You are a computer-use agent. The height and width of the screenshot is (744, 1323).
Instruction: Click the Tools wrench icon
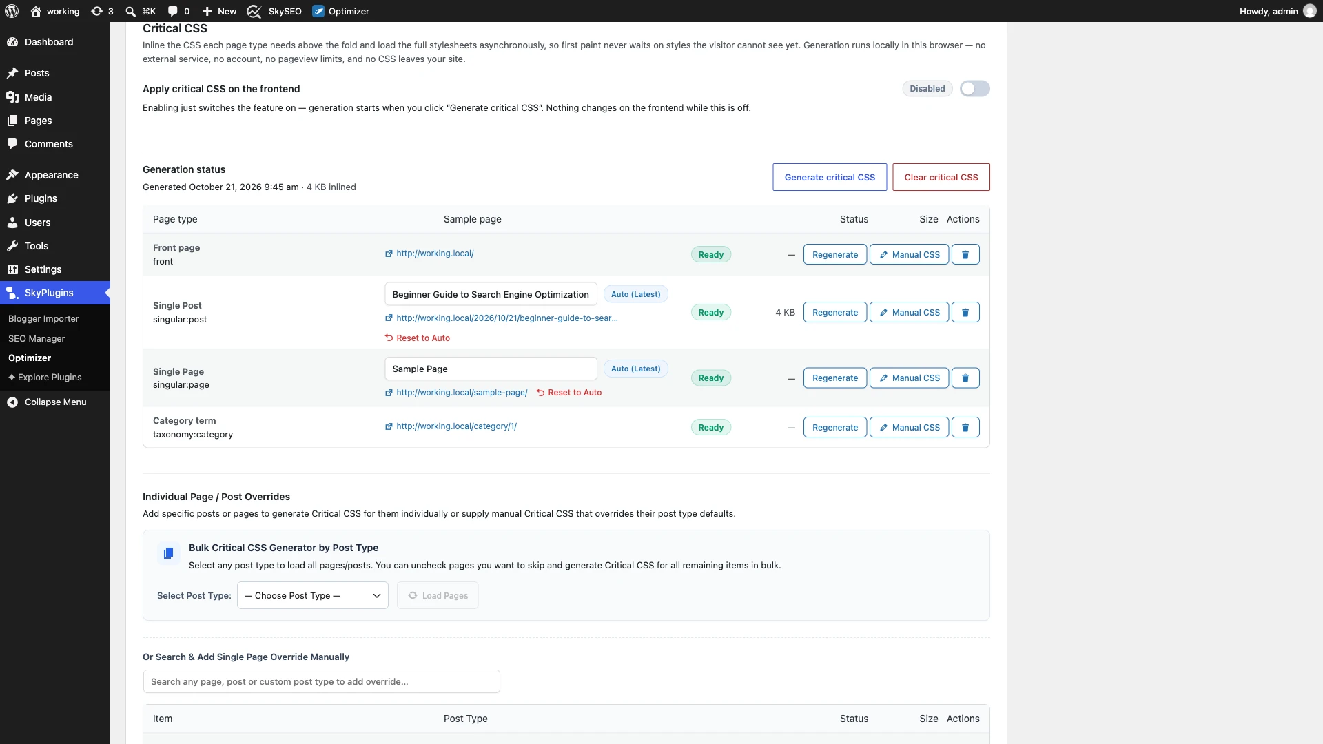[x=12, y=246]
